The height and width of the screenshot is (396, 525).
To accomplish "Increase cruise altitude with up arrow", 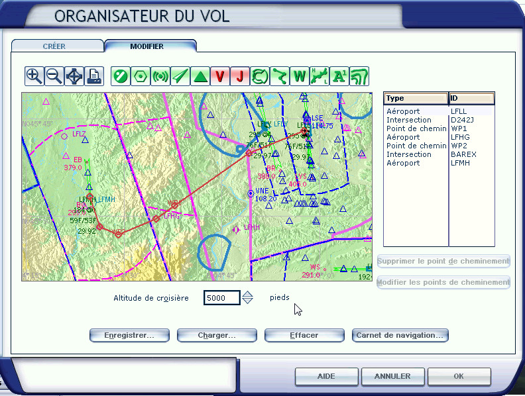I will pyautogui.click(x=247, y=294).
